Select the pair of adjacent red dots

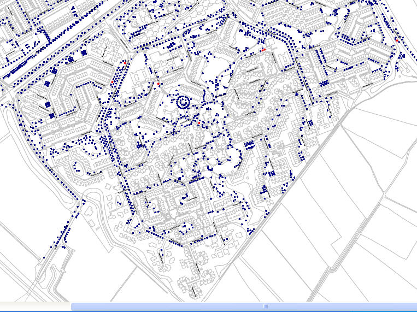[263, 50]
